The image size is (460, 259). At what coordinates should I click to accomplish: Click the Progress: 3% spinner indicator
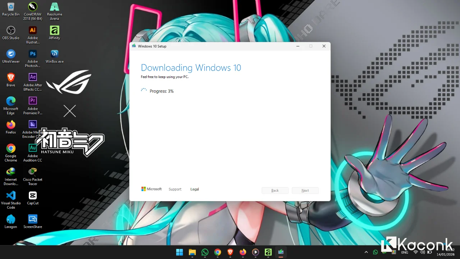pos(144,90)
